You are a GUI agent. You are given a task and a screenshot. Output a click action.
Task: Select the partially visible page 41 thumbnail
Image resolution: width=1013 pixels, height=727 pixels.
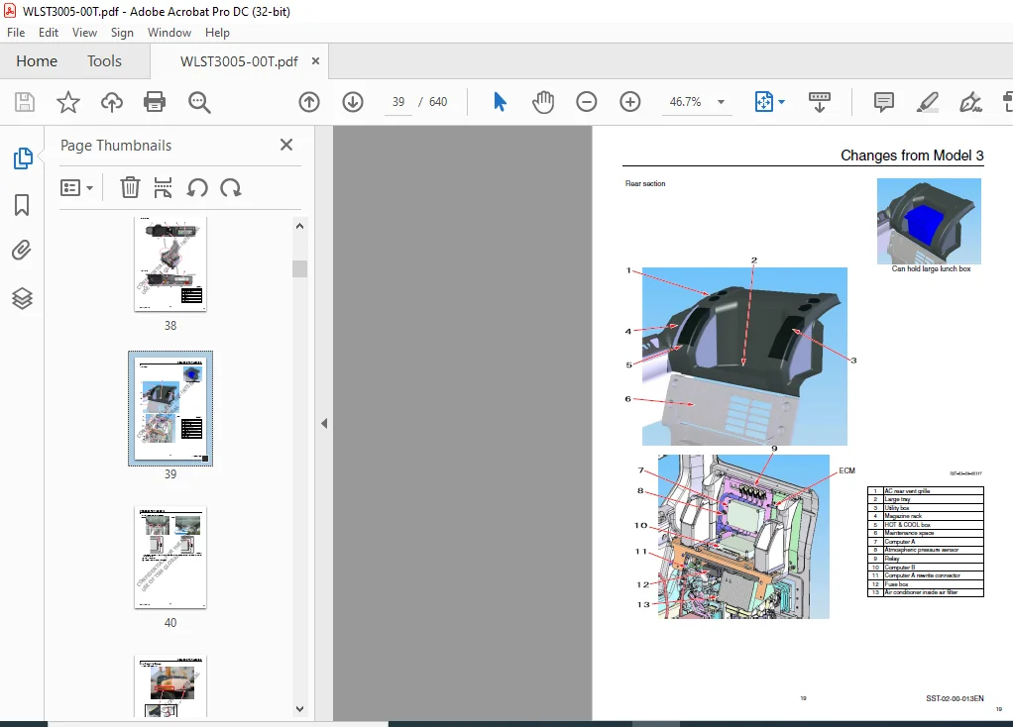pos(170,686)
